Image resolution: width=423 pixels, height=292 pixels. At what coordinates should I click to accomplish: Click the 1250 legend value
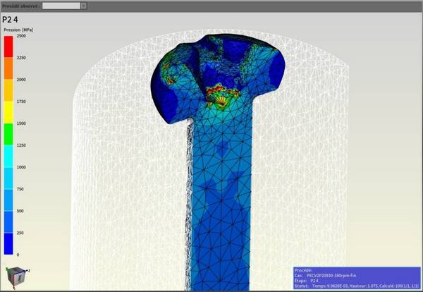[21, 145]
